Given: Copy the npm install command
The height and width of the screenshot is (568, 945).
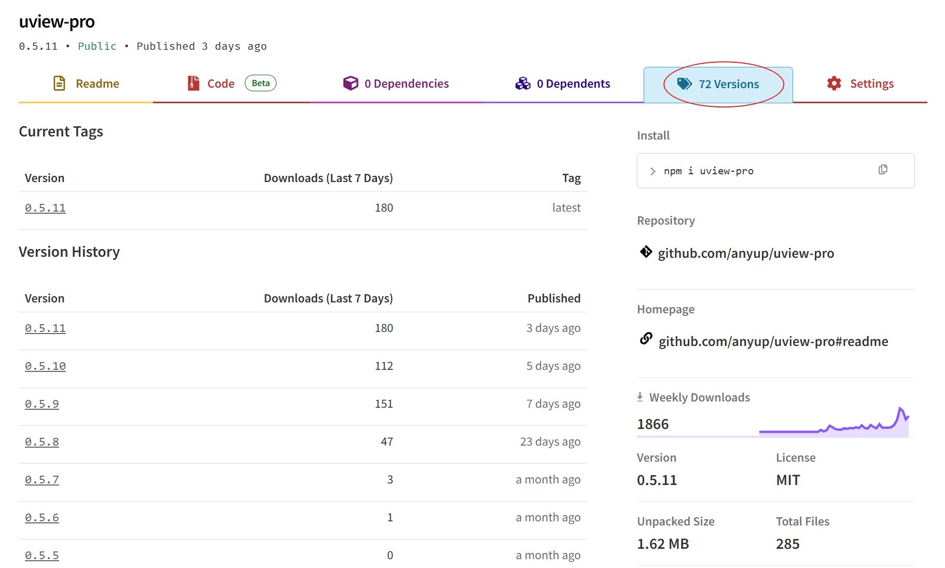Looking at the screenshot, I should [883, 170].
